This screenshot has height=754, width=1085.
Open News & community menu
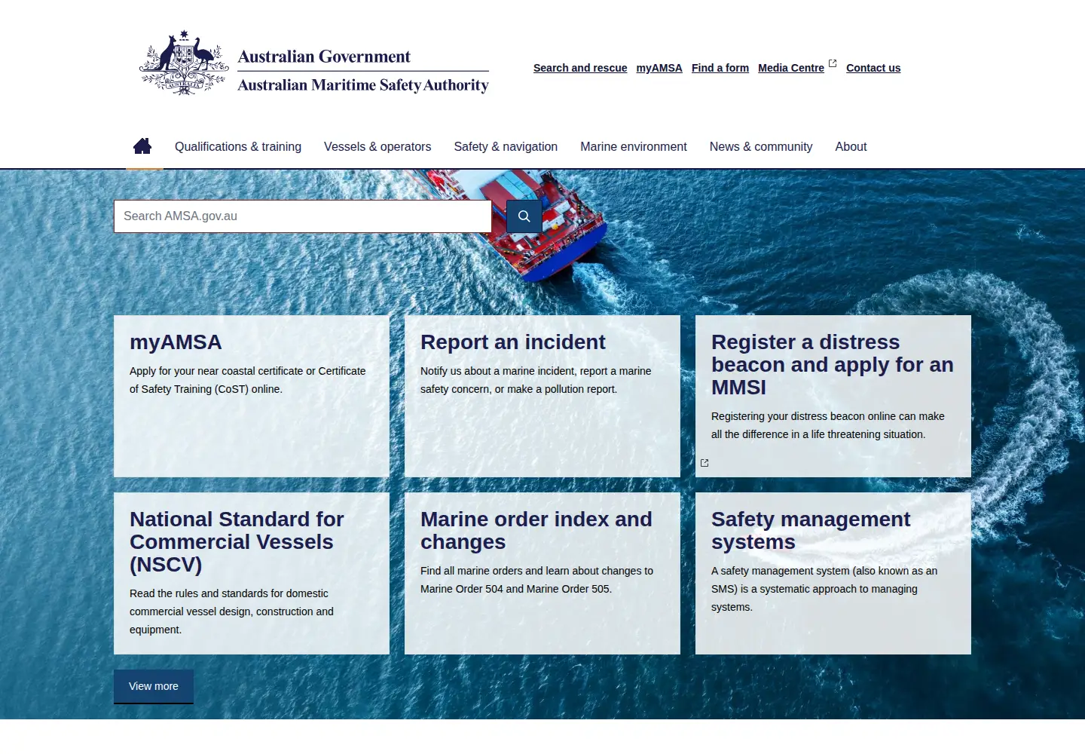tap(761, 147)
